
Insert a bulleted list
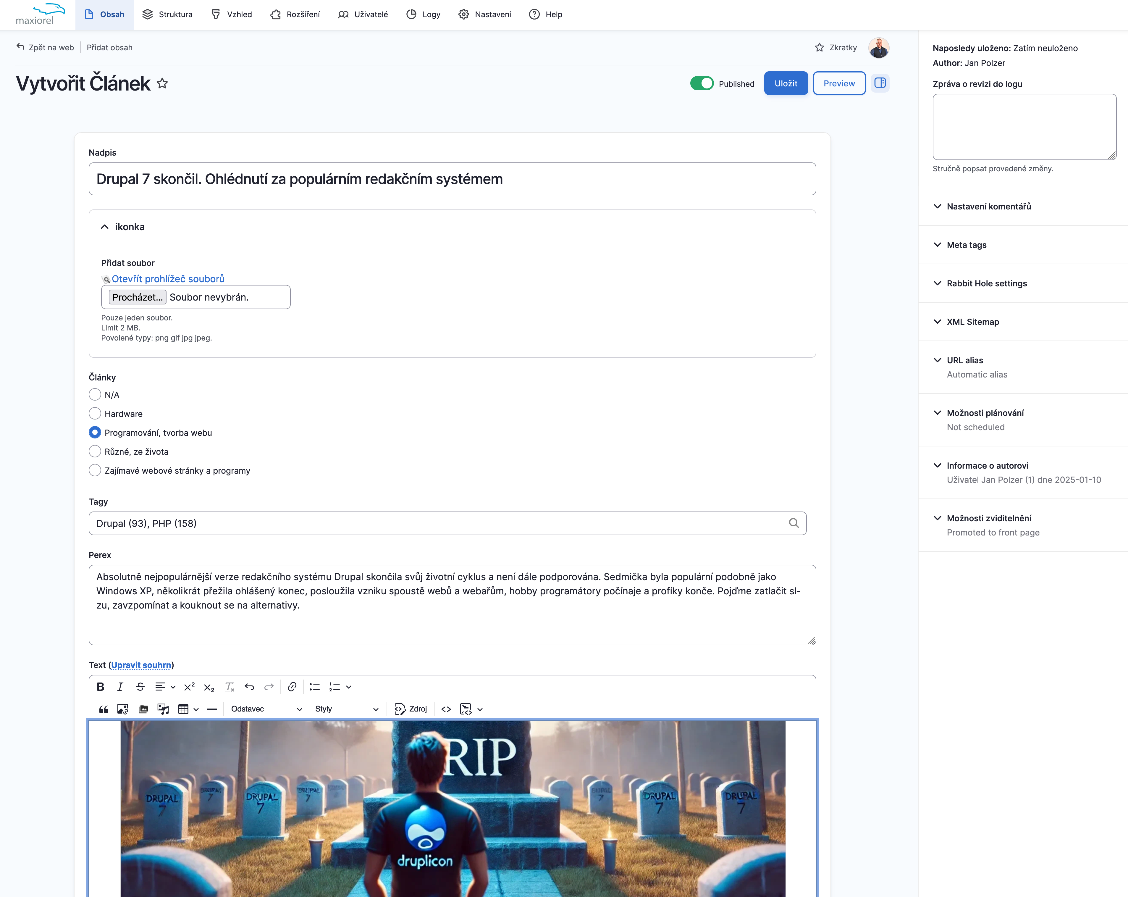[314, 687]
